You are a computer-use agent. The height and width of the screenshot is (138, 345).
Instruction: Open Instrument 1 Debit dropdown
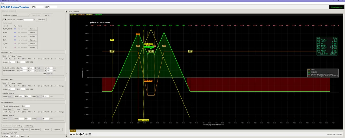coord(5,56)
